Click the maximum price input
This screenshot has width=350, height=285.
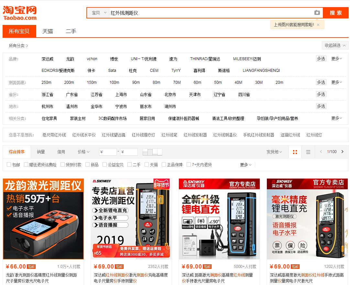(x=129, y=152)
